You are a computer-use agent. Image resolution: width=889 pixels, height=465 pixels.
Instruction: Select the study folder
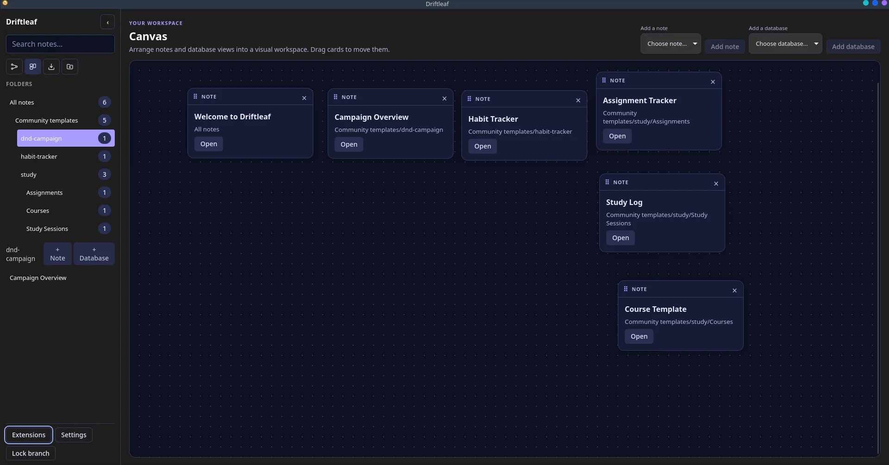click(66, 174)
